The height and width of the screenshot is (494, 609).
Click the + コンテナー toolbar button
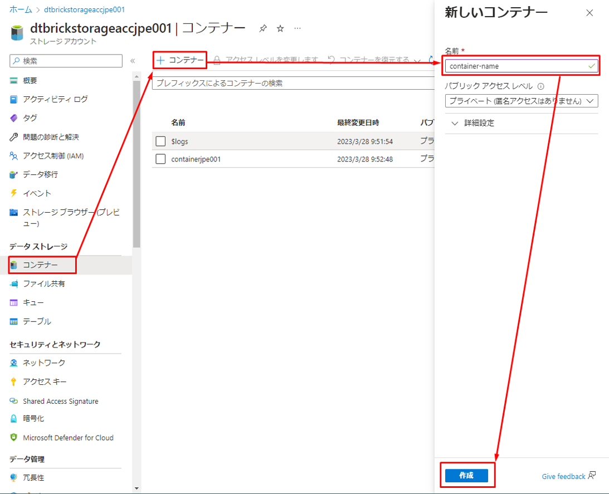coord(180,60)
